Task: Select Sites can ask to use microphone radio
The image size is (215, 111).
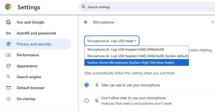Action: point(87,85)
